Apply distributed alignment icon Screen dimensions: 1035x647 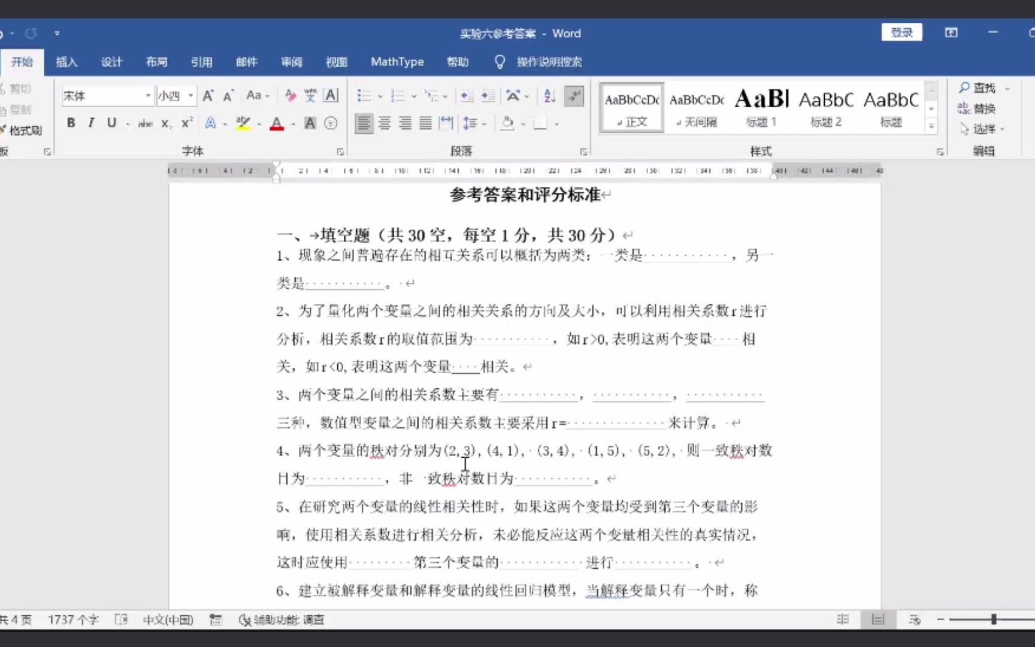click(446, 123)
